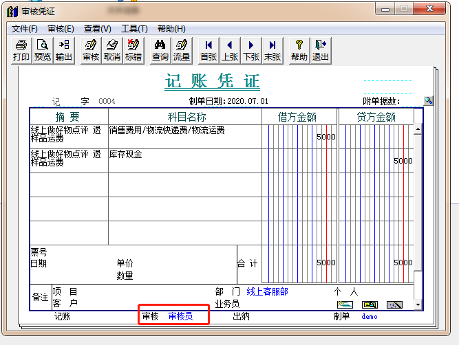The image size is (459, 345).
Task: Click the 贷方金额 column header
Action: [376, 117]
